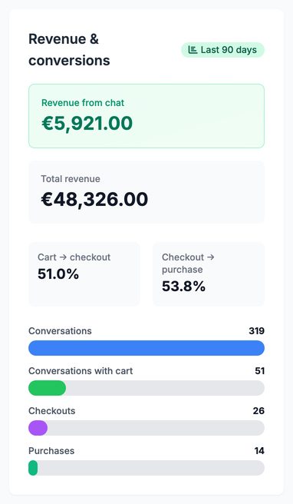Click the Checkout → purchase label
293x504 pixels.
188,264
